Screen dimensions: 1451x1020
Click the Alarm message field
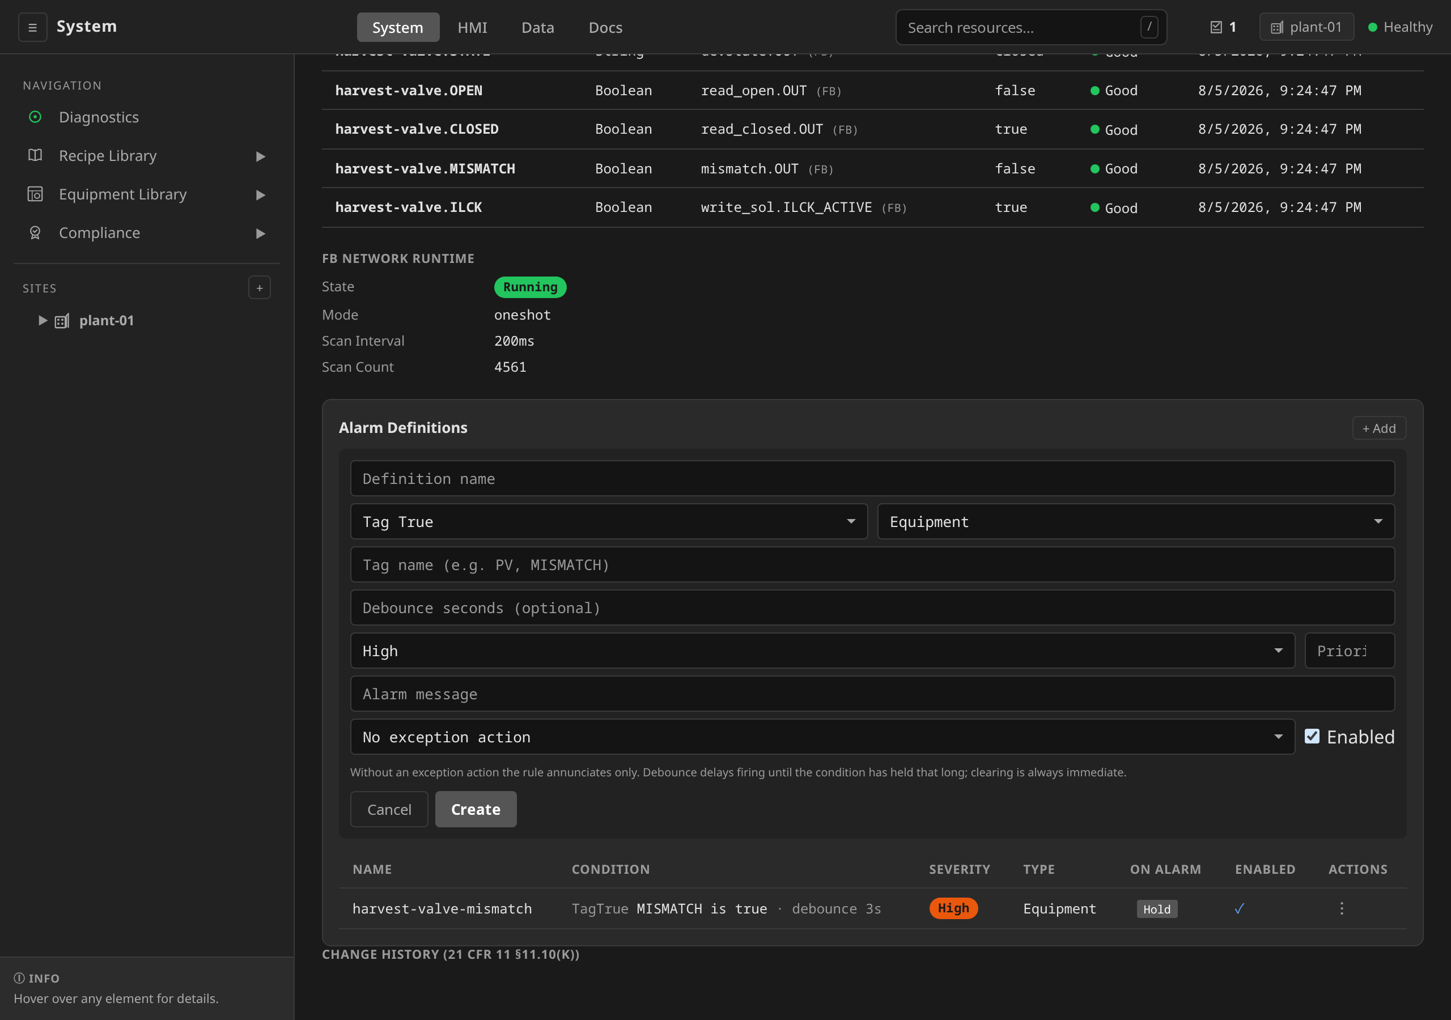[872, 693]
